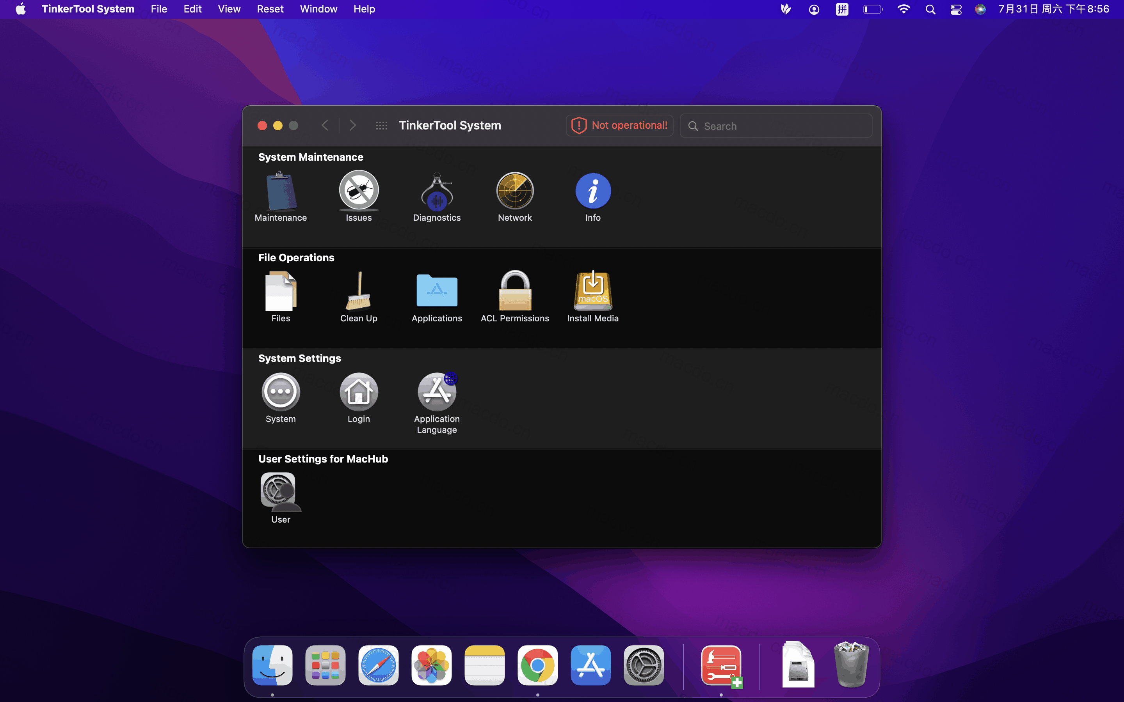The image size is (1124, 702).
Task: Open the Help menu
Action: pyautogui.click(x=364, y=9)
